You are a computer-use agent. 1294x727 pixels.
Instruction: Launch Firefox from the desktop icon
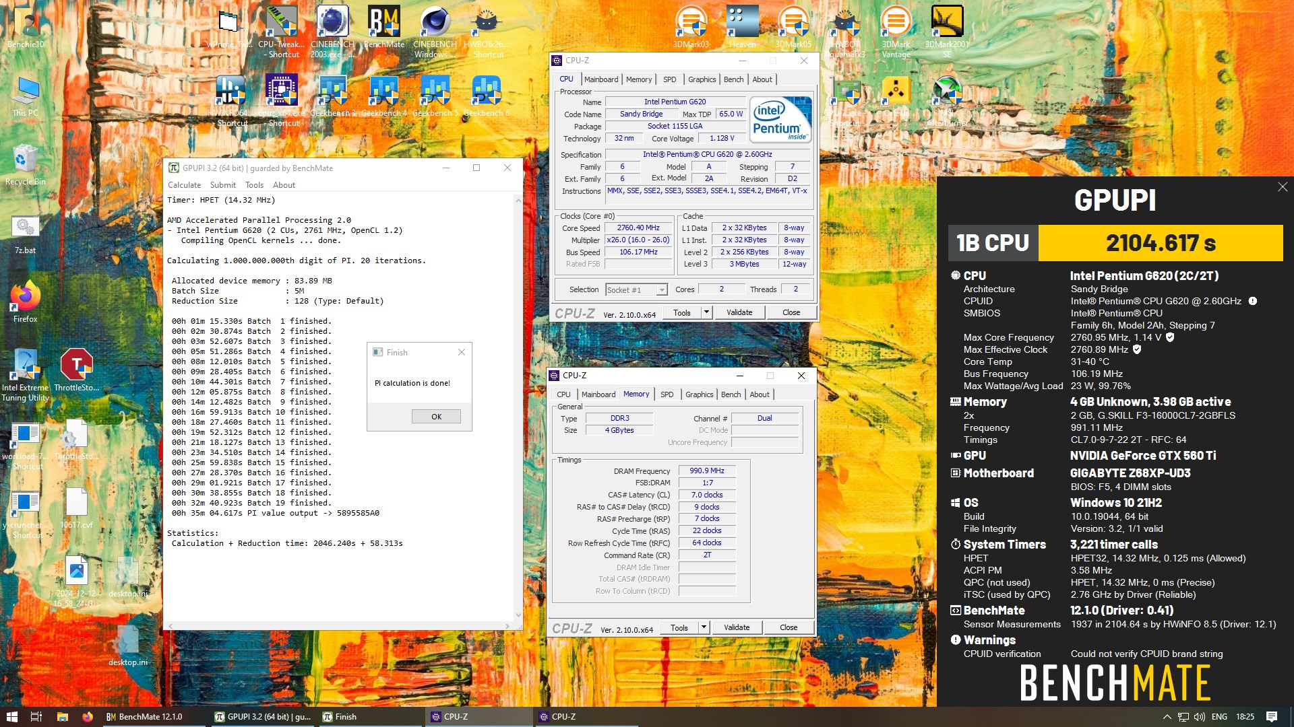[26, 302]
